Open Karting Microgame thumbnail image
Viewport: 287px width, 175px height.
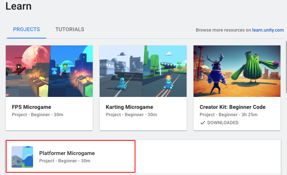(x=143, y=71)
